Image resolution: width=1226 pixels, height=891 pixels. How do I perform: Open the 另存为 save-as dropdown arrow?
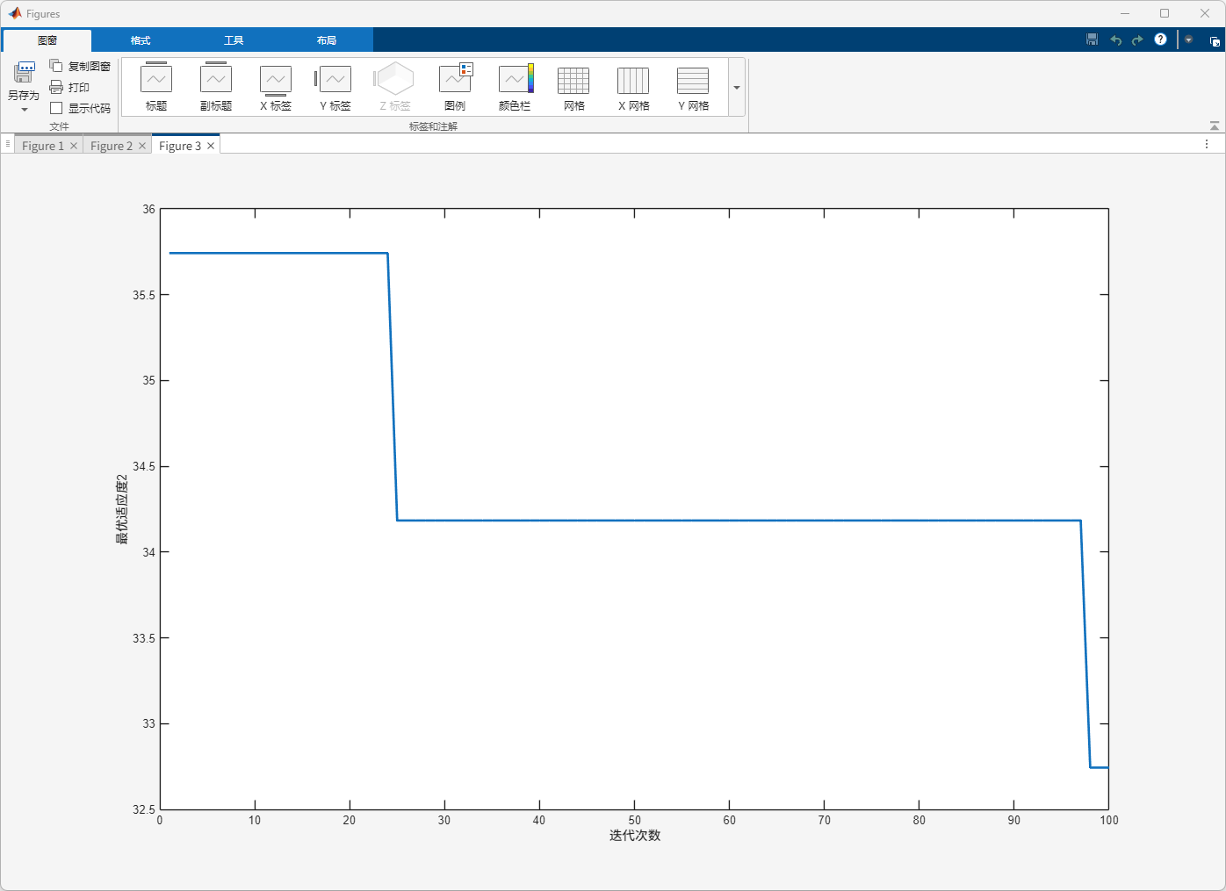(x=24, y=110)
